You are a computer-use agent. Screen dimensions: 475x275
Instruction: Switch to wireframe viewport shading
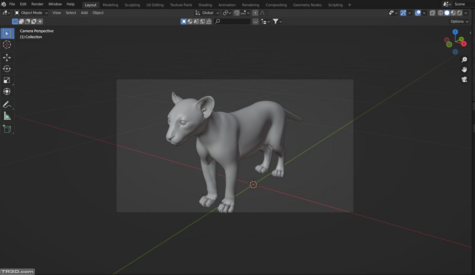(x=440, y=13)
